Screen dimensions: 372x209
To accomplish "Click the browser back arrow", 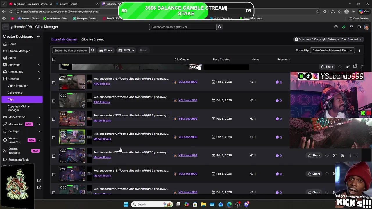I will coord(3,12).
